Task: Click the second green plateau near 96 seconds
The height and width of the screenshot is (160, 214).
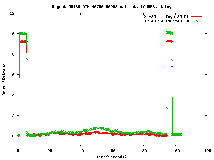Action: click(169, 33)
